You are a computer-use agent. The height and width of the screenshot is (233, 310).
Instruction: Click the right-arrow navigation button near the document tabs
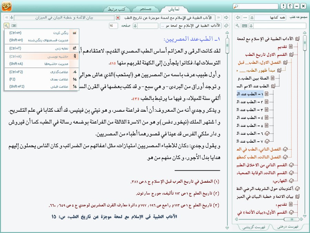226,18
